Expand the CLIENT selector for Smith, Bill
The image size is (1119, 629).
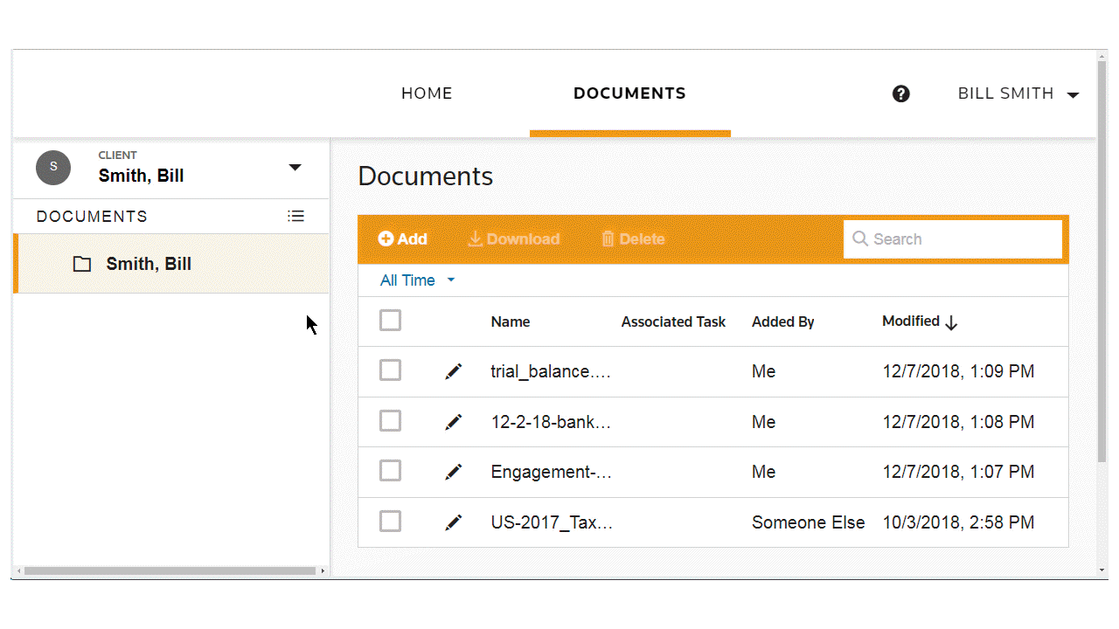coord(295,166)
